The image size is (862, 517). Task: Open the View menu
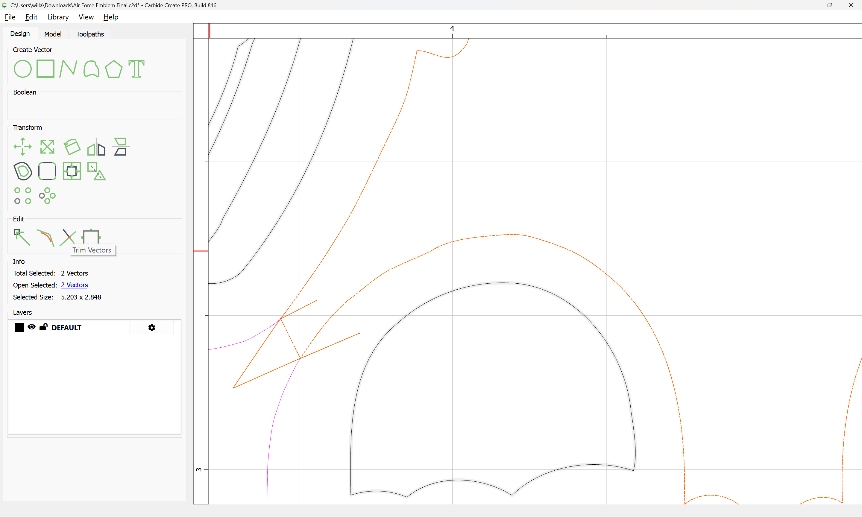point(86,17)
